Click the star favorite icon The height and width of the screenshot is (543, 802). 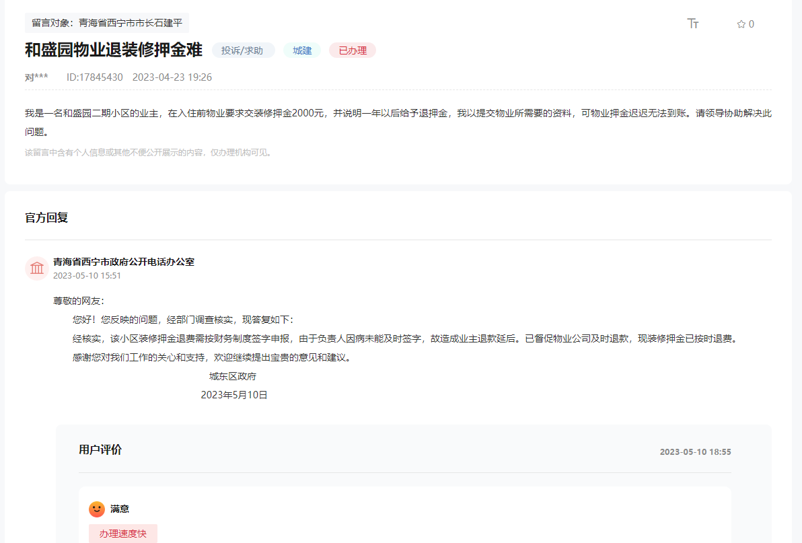pos(741,24)
